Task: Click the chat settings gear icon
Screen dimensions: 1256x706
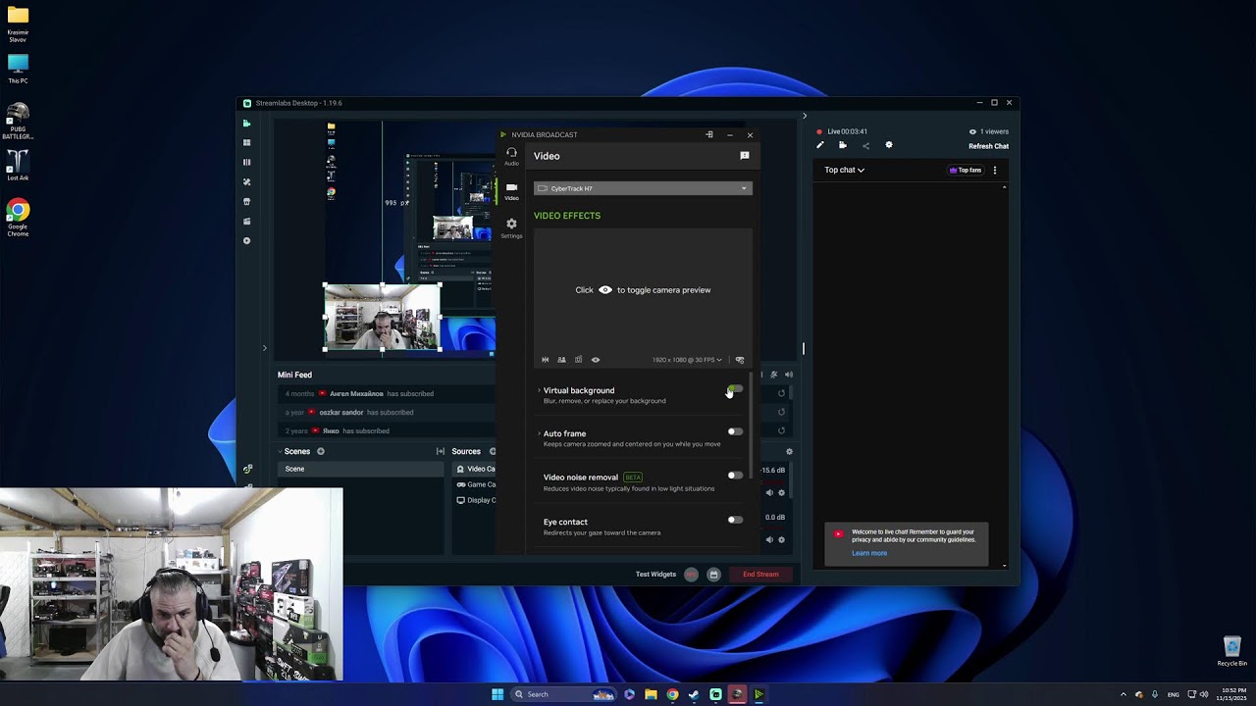Action: (x=889, y=145)
